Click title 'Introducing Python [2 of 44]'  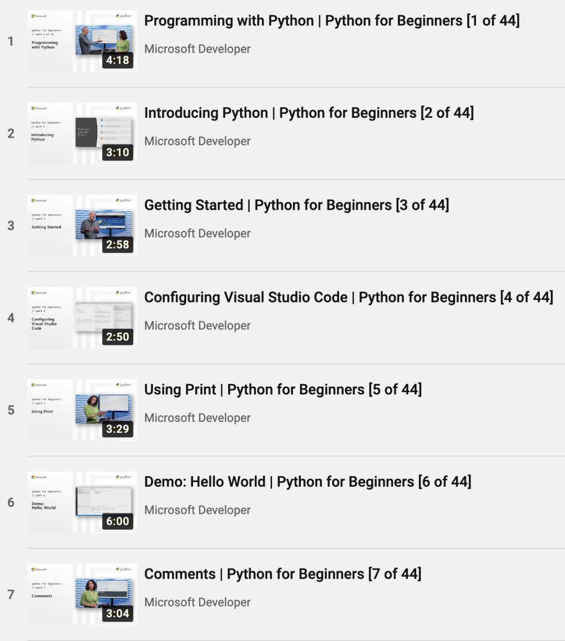coord(309,113)
